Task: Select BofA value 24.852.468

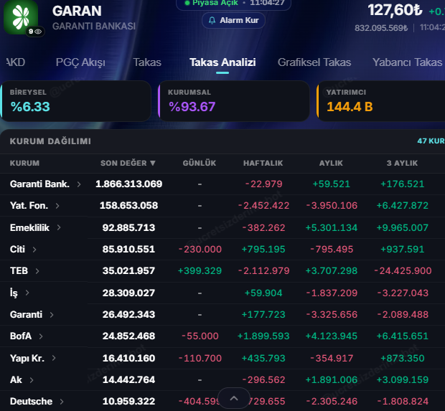Action: pyautogui.click(x=129, y=336)
